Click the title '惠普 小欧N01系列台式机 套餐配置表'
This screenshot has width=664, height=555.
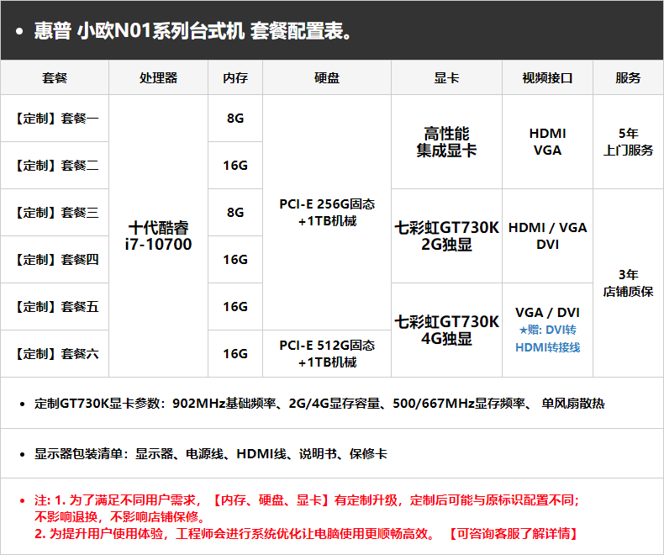point(192,31)
